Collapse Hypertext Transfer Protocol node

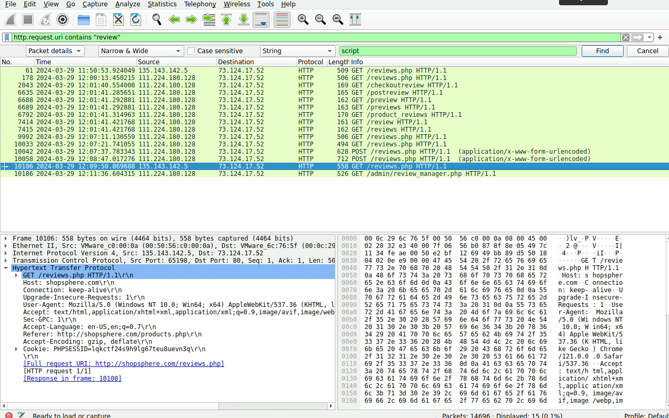coord(6,268)
